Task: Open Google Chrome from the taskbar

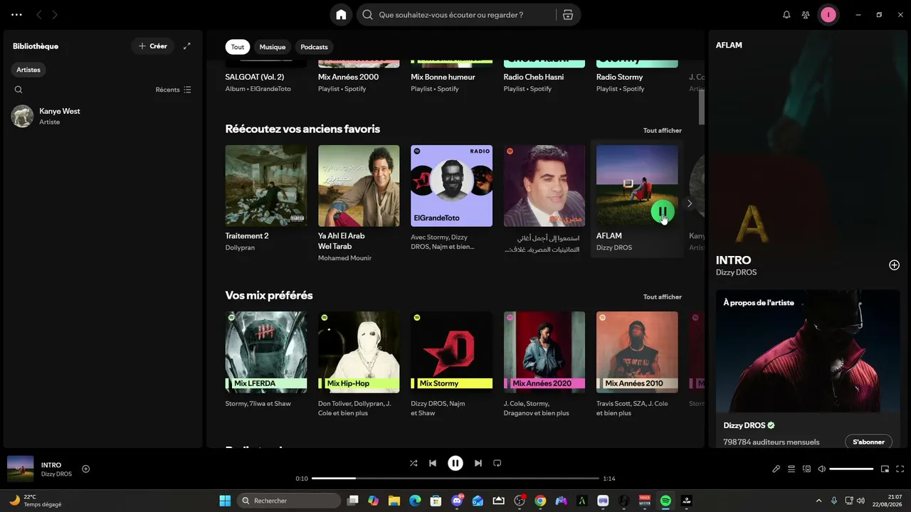Action: point(540,501)
